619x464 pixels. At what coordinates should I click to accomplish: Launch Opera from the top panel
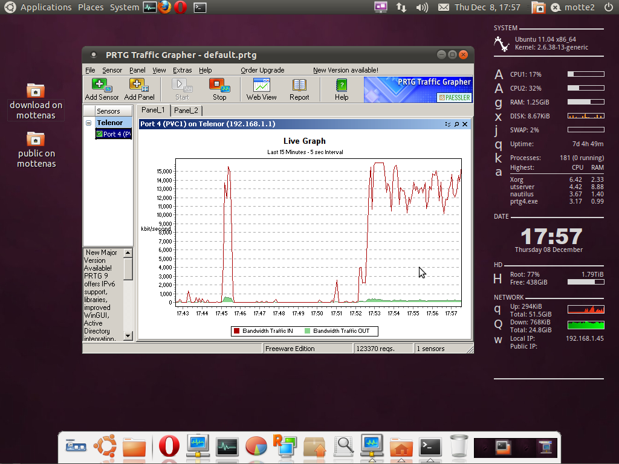click(x=180, y=7)
